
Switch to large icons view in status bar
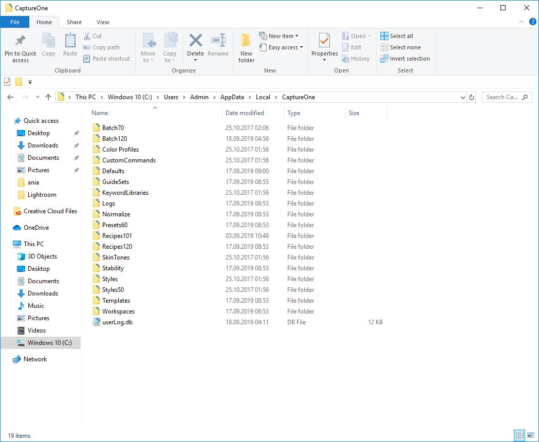(530, 435)
